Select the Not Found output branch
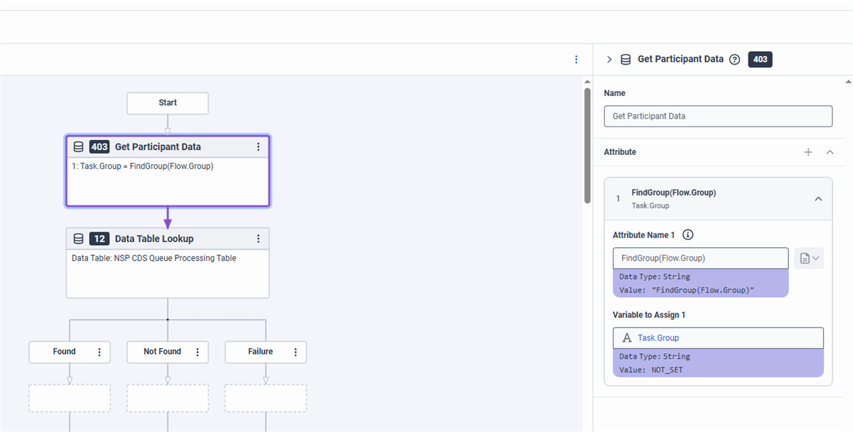Screen dimensions: 853x432 162,352
